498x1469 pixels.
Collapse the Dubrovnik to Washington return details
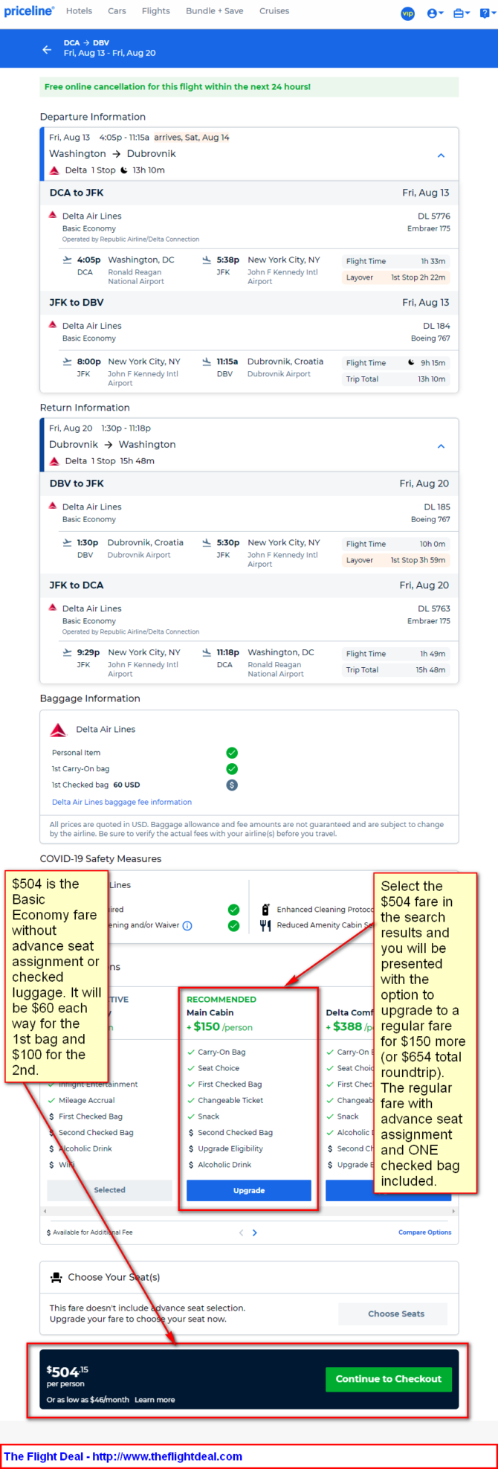coord(441,446)
